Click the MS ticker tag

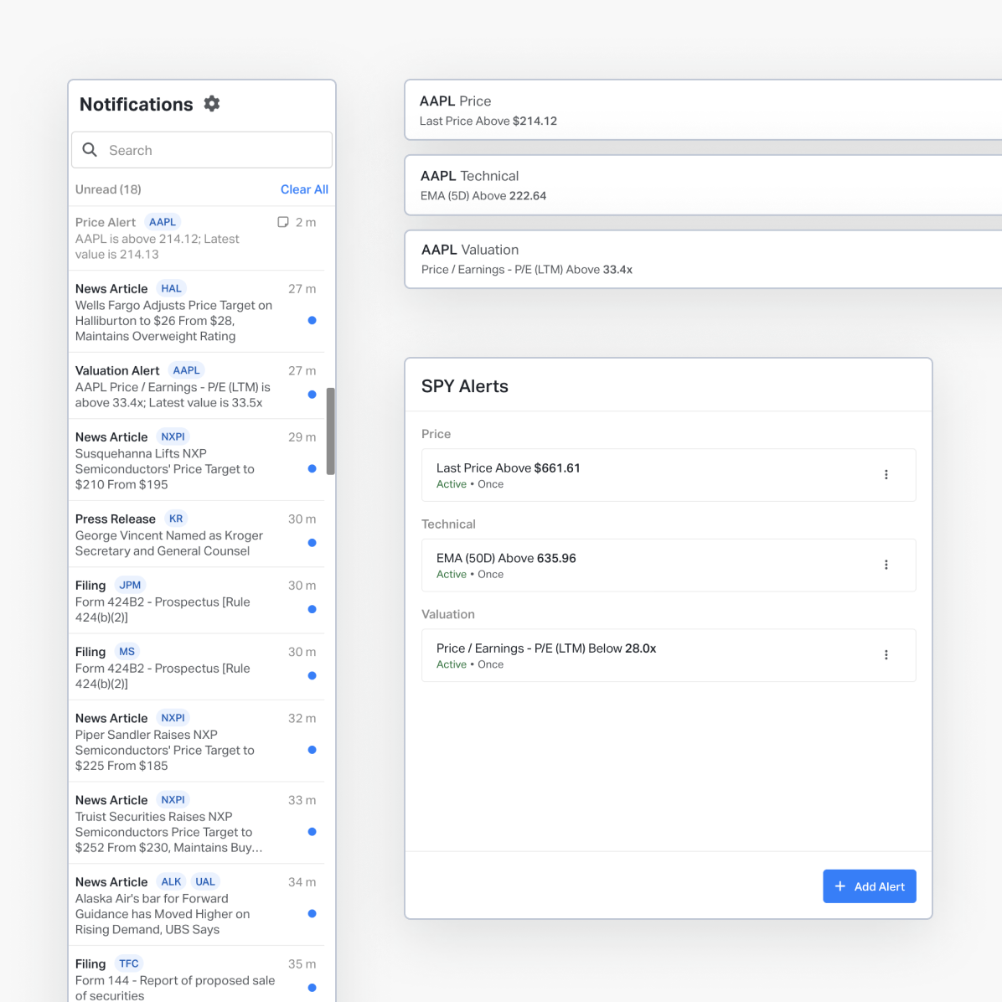click(x=127, y=651)
